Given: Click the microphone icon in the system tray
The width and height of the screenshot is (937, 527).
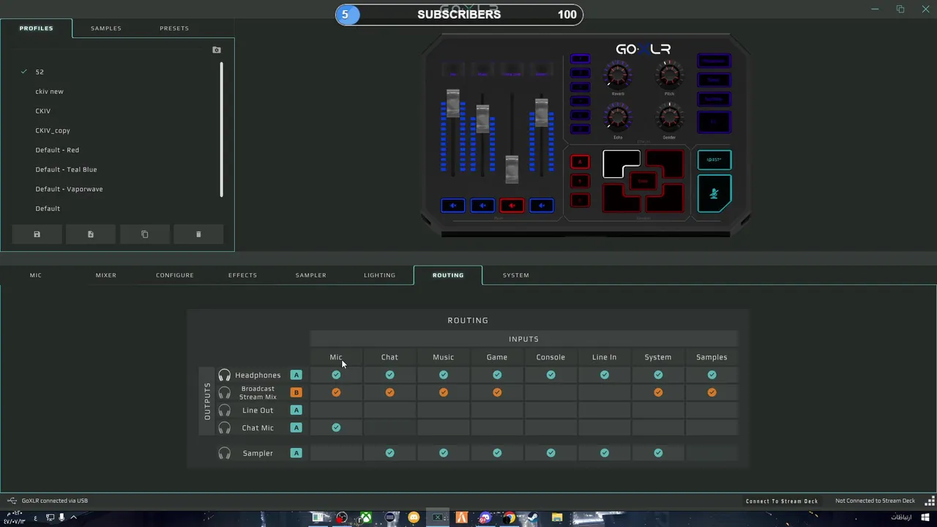Looking at the screenshot, I should click(61, 517).
